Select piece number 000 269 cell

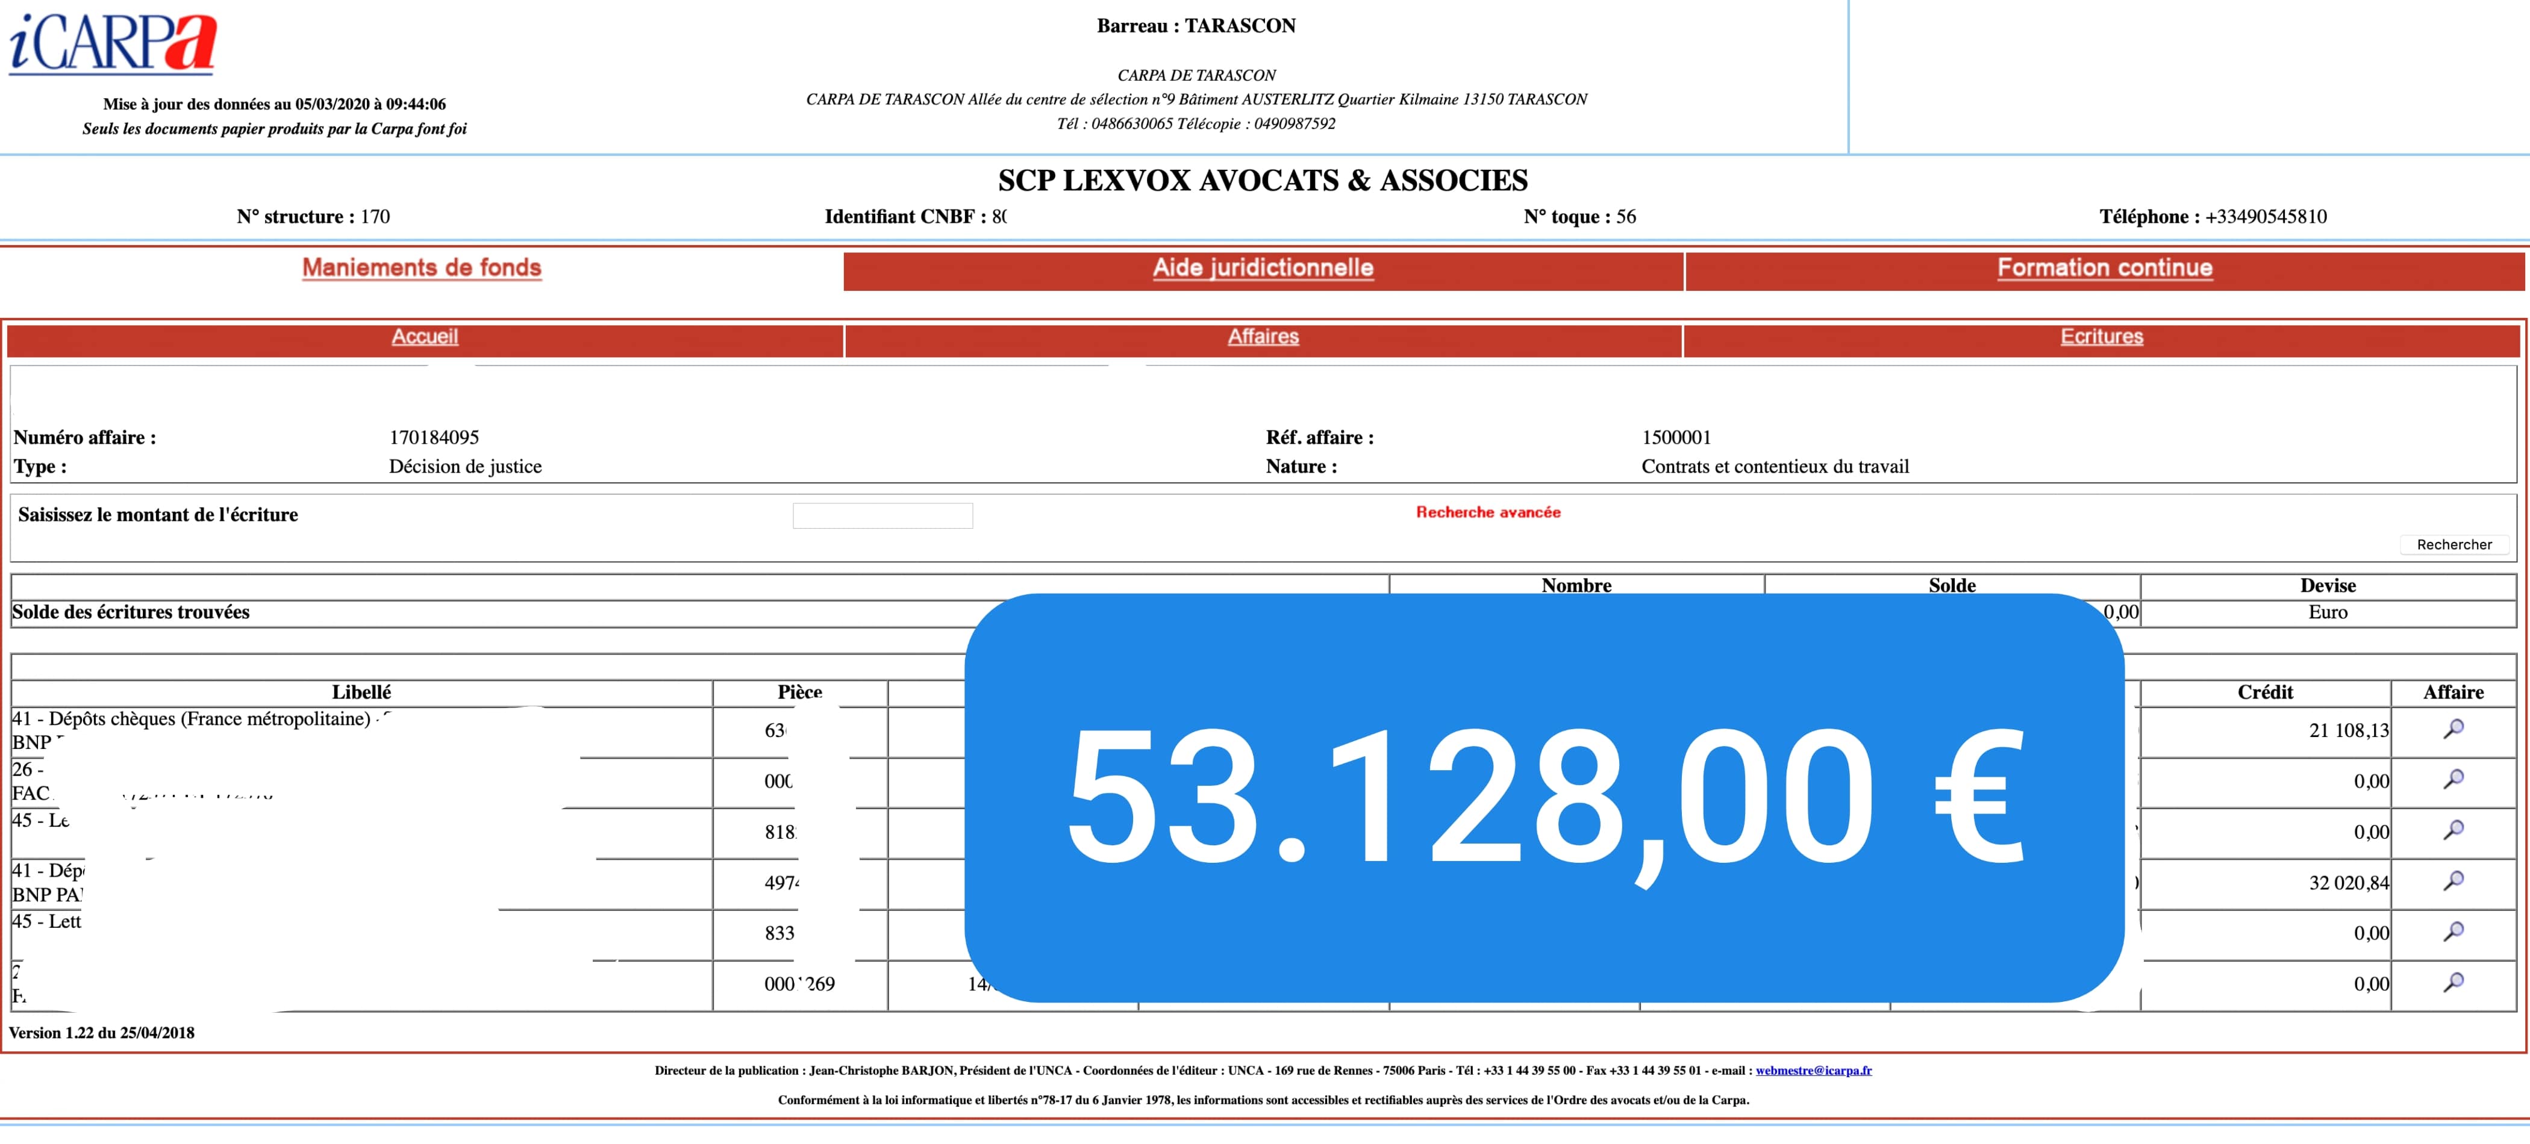coord(799,984)
